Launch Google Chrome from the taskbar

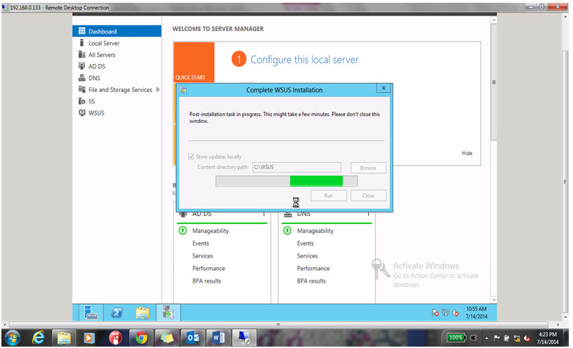coord(141,337)
